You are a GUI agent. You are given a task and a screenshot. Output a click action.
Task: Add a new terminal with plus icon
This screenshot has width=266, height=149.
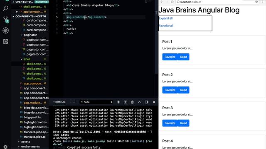click(x=118, y=102)
